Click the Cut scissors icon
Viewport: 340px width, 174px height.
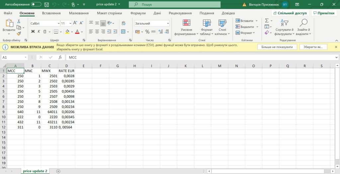point(19,21)
